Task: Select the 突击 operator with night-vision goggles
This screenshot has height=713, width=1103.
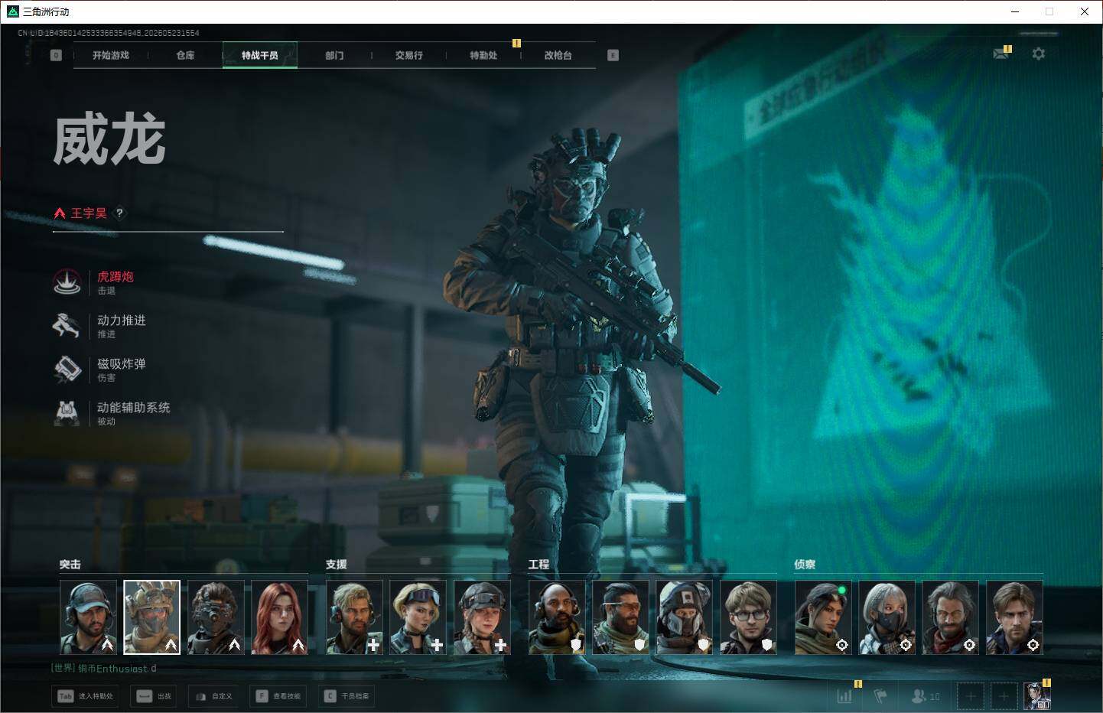Action: pos(216,617)
